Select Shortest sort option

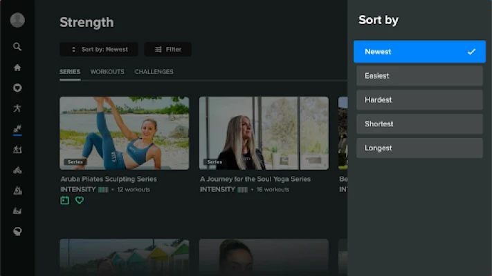419,124
